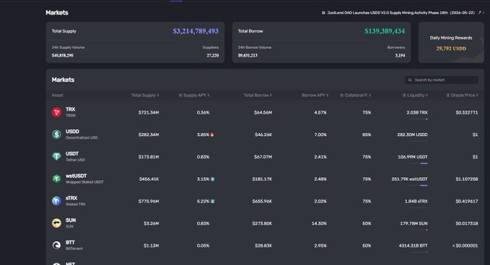Click info icon beside Liquidity header
Viewport: 490px width, 265px height.
click(x=404, y=95)
